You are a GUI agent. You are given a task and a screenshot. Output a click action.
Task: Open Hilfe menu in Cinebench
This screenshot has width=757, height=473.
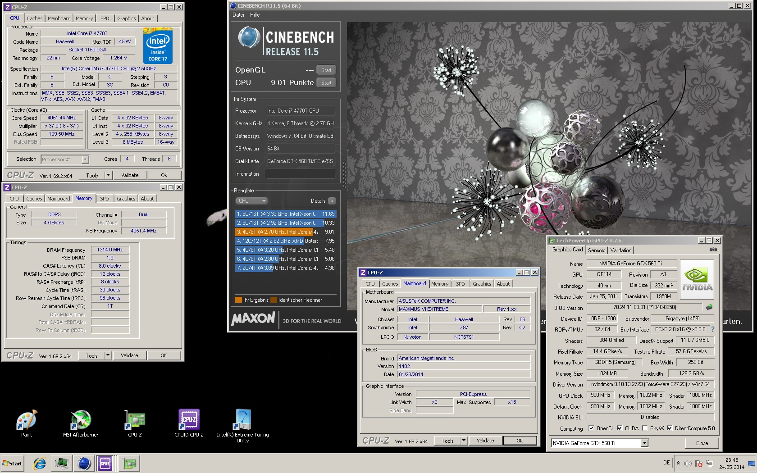[255, 15]
